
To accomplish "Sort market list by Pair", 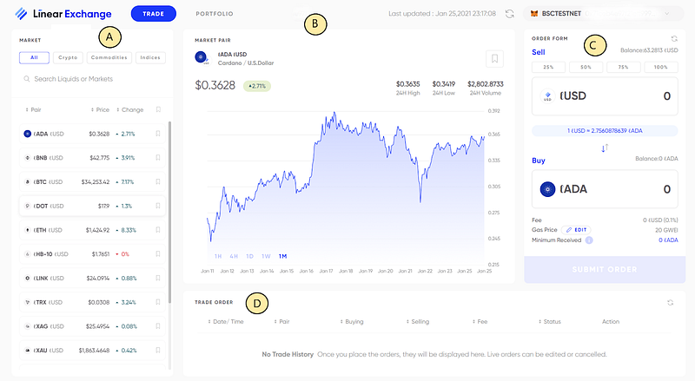I will [34, 110].
